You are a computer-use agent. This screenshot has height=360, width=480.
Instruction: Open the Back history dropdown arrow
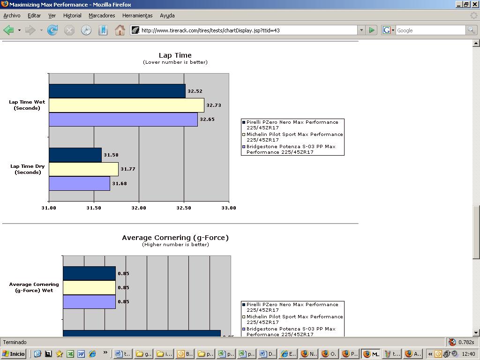pyautogui.click(x=19, y=30)
